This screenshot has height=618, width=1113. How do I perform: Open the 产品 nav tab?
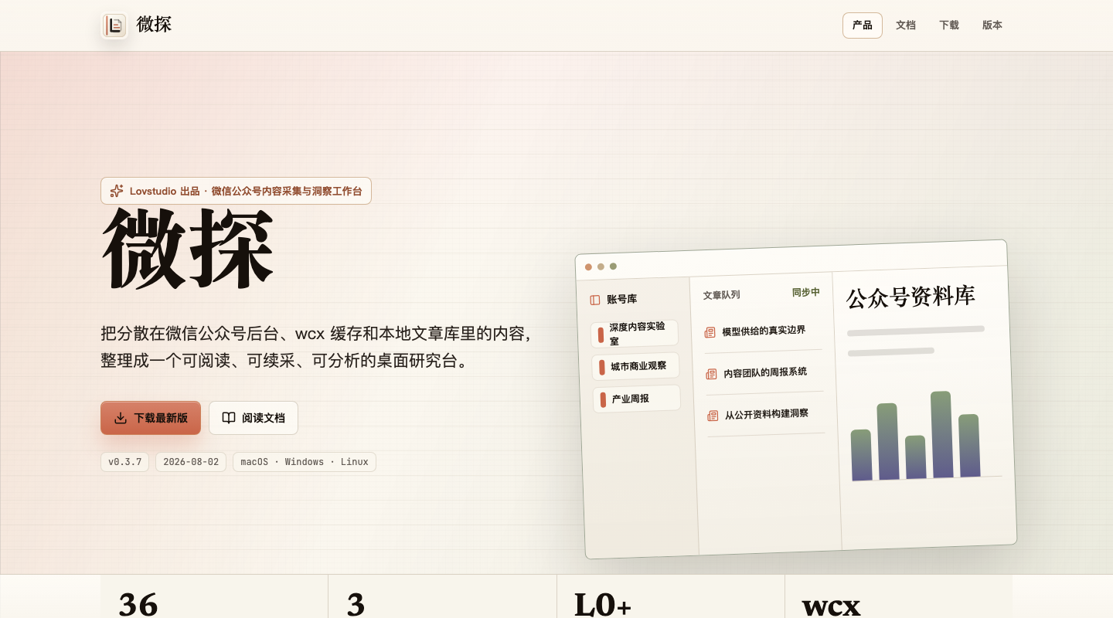863,25
